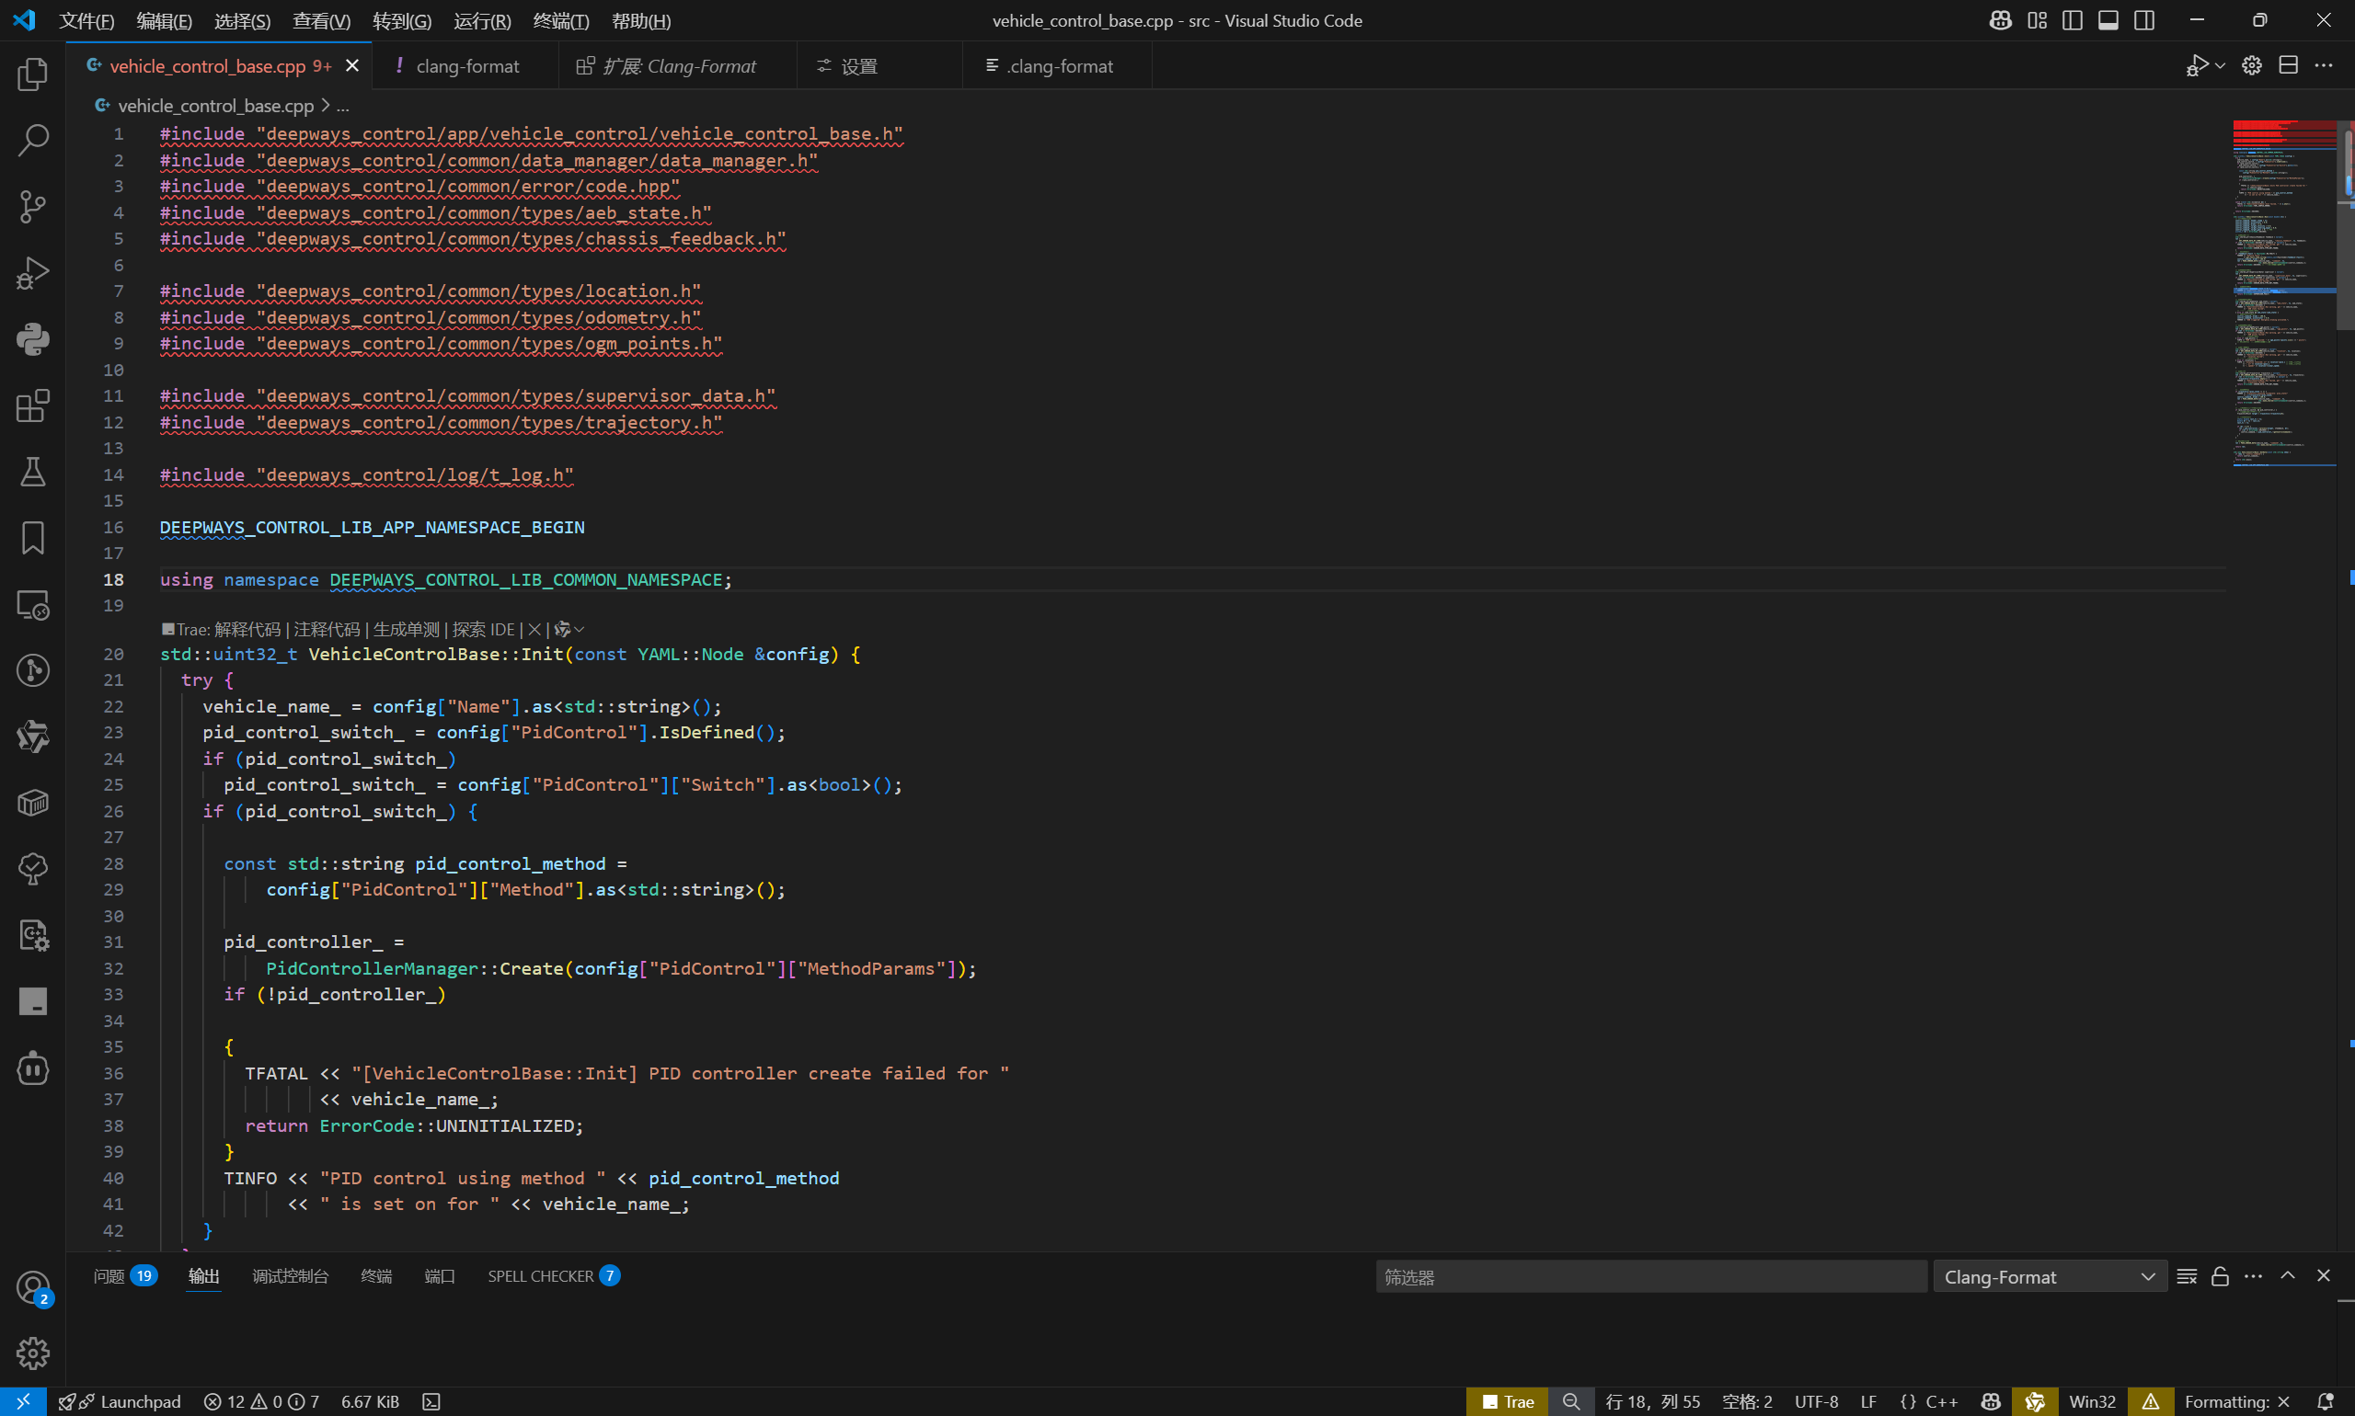The image size is (2355, 1416).
Task: Click the split editor icon
Action: click(x=2287, y=66)
